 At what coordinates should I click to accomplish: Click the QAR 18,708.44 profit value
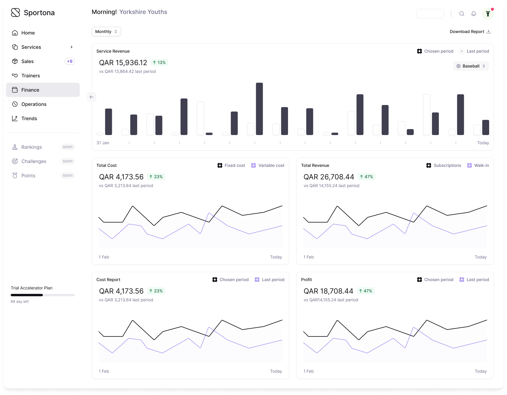pyautogui.click(x=328, y=291)
